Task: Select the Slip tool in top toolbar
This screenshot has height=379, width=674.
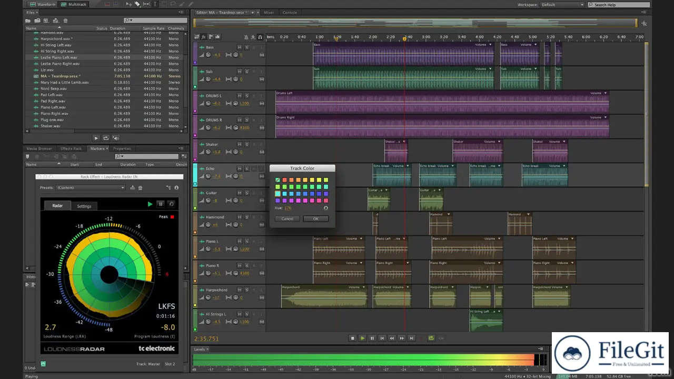Action: coord(146,4)
